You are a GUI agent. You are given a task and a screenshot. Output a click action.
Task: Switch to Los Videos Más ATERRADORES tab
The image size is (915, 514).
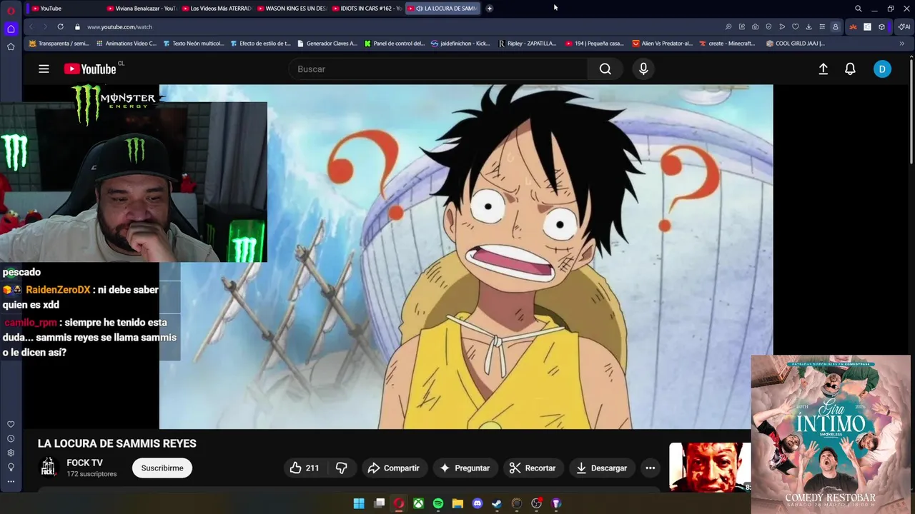click(x=216, y=9)
